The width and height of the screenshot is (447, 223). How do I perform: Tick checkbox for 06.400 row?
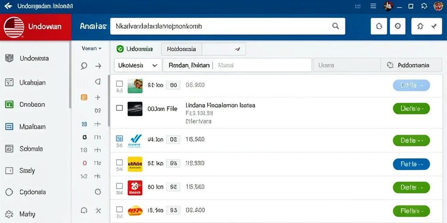[x=120, y=209]
